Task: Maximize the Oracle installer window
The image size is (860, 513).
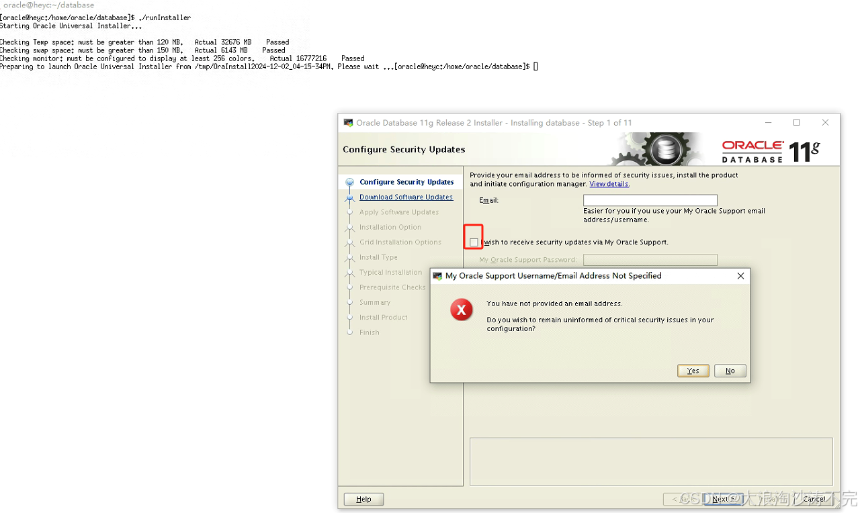Action: click(796, 123)
